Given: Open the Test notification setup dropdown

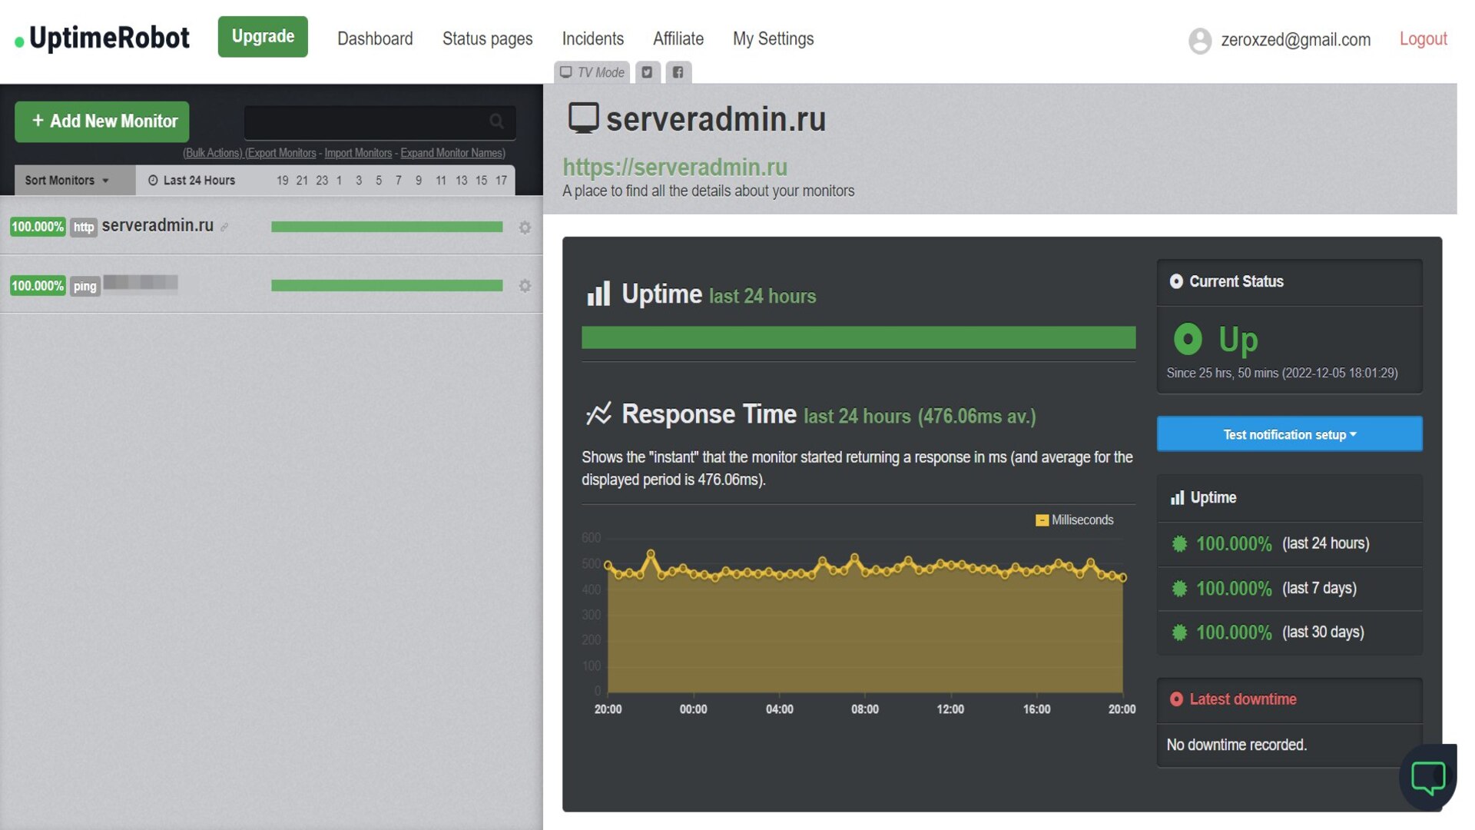Looking at the screenshot, I should pyautogui.click(x=1289, y=434).
